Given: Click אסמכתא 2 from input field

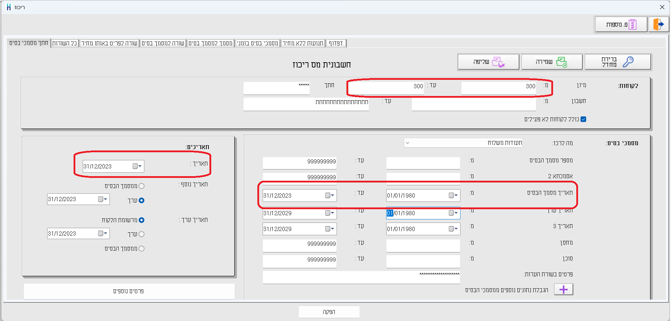Looking at the screenshot, I should point(423,178).
